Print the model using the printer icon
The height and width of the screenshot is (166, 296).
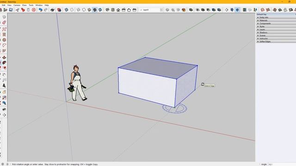pos(52,10)
